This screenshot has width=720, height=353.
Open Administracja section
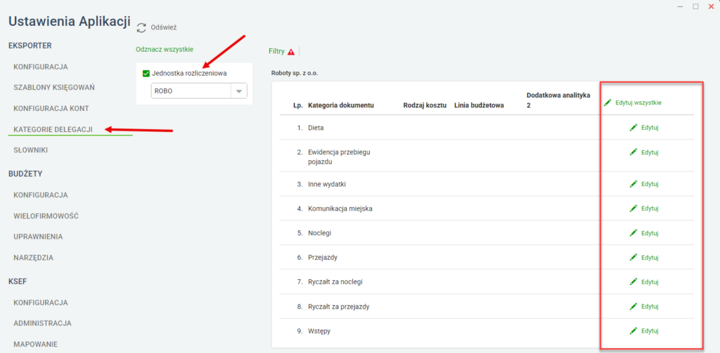coord(42,324)
